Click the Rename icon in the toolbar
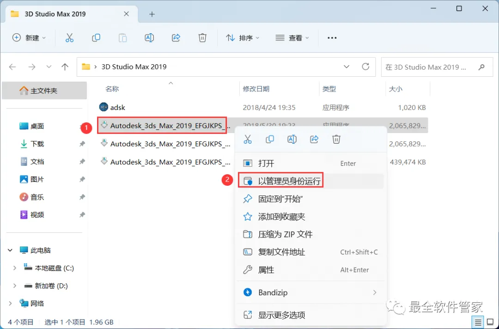 [x=149, y=38]
